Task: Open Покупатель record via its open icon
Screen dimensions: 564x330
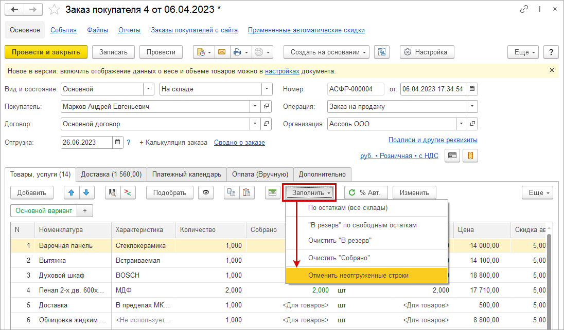Action: [266, 107]
